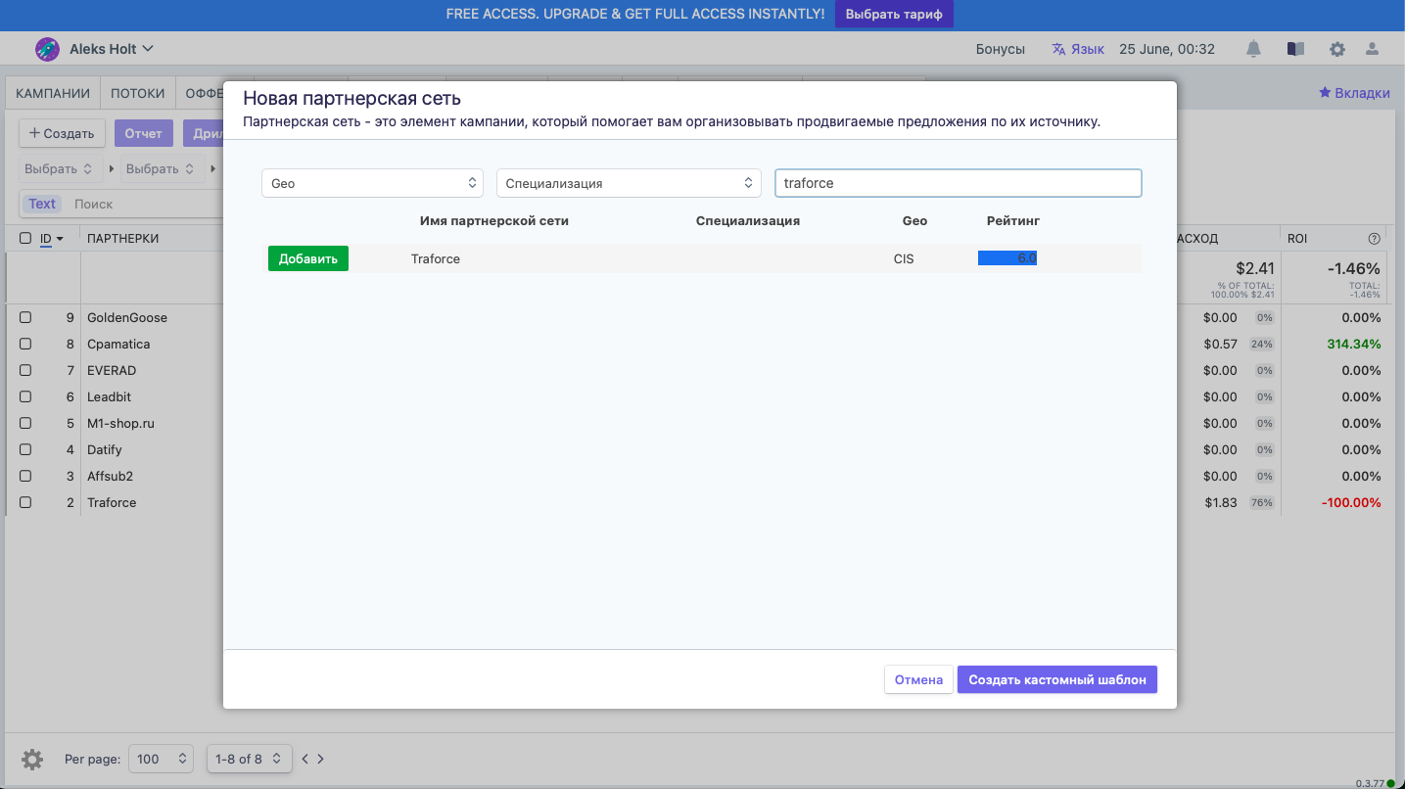Check the M1-shop.ru row checkbox

(x=25, y=423)
